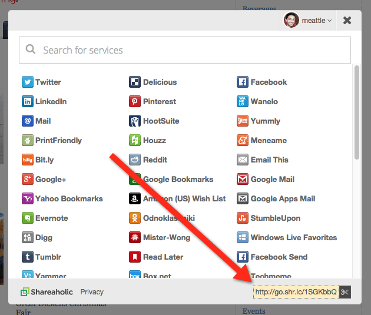Click the HootSuite owl icon
This screenshot has height=315, width=371.
pyautogui.click(x=135, y=121)
